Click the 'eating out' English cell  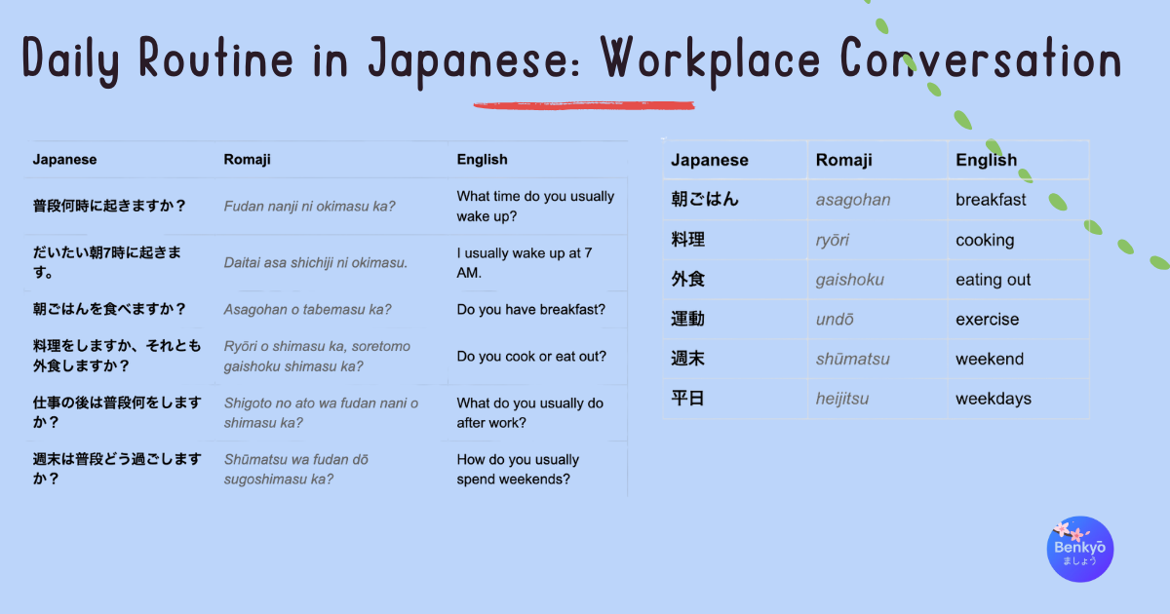pyautogui.click(x=994, y=280)
